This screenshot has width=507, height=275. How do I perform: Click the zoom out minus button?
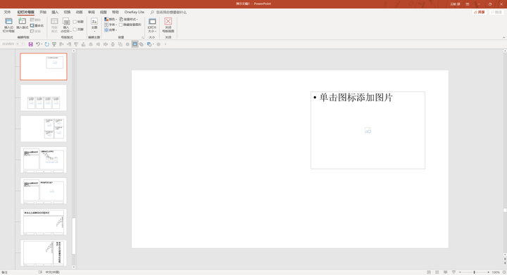[460, 272]
